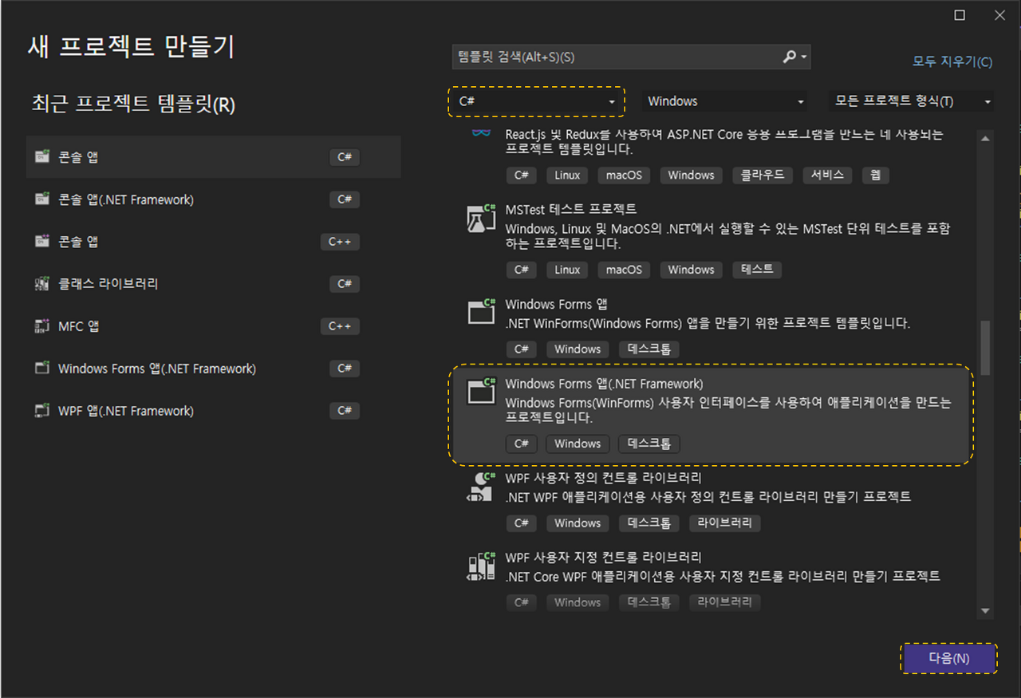Click the WPF 앱(.NET Framework) template icon
This screenshot has width=1021, height=698.
[42, 411]
